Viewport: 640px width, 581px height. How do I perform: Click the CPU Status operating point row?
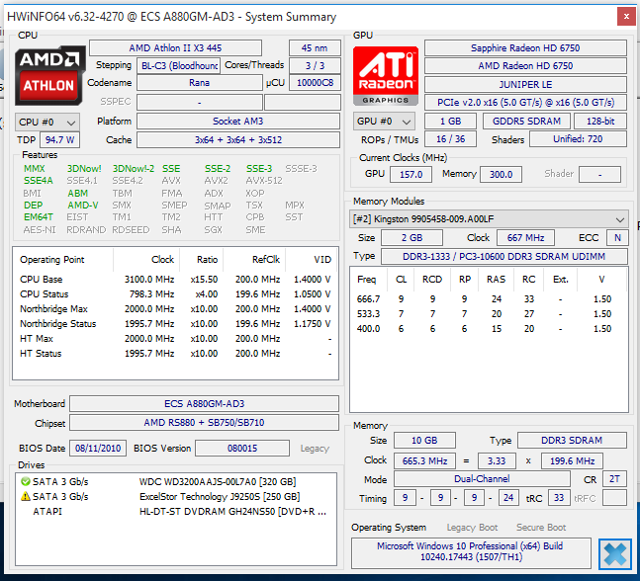(175, 294)
